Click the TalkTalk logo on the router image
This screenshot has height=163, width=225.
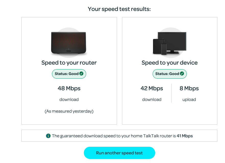pos(69,51)
